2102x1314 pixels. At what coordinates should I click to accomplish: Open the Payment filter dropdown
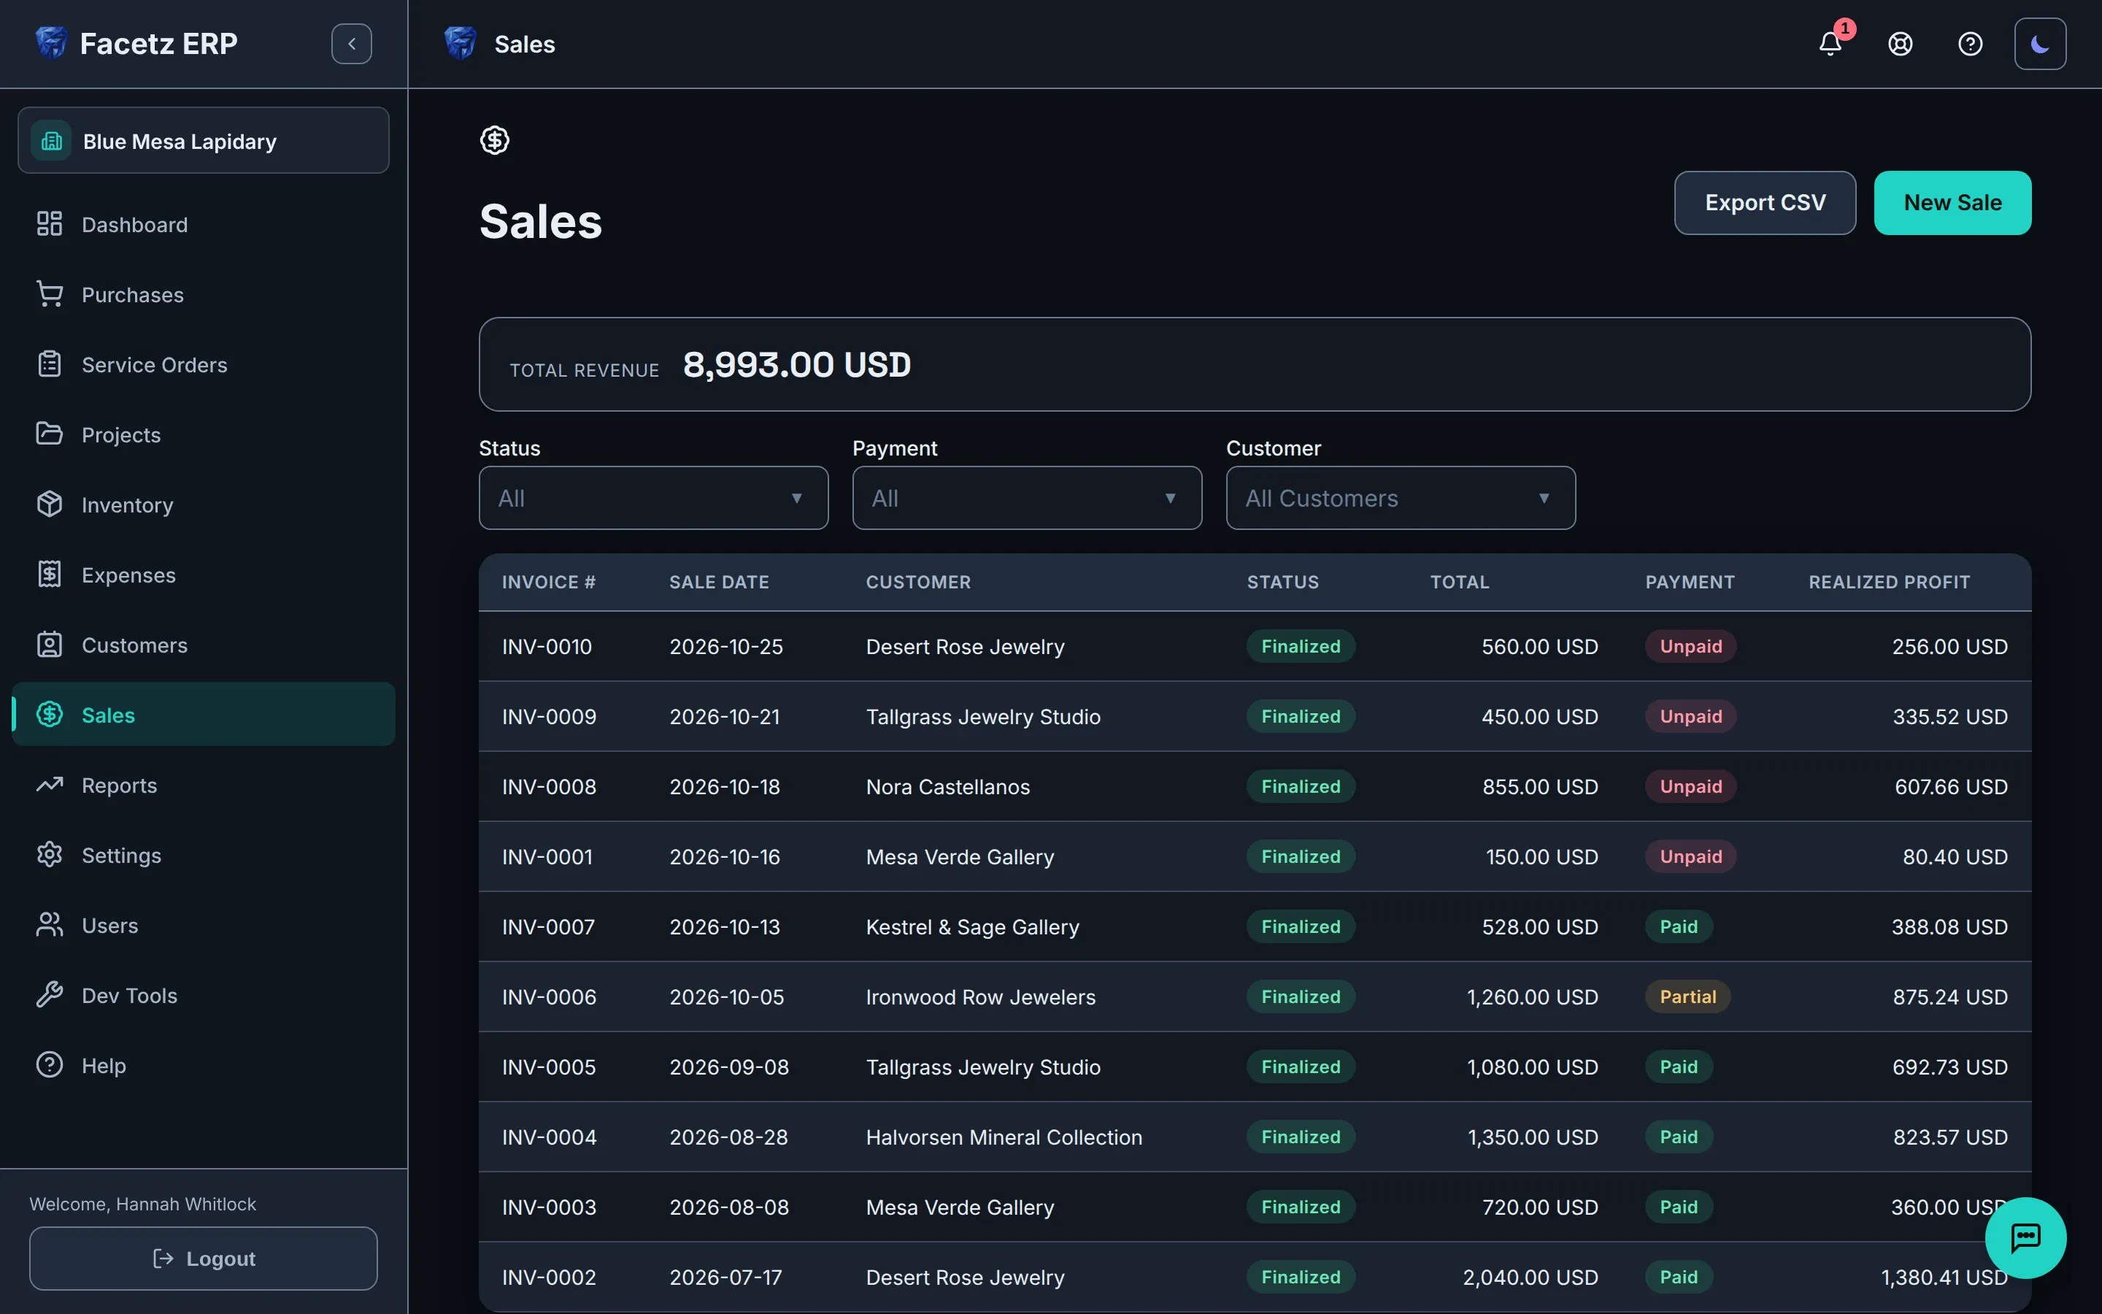[x=1027, y=498]
